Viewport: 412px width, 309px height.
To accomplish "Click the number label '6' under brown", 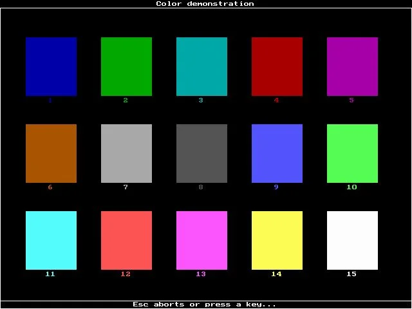I will 50,187.
